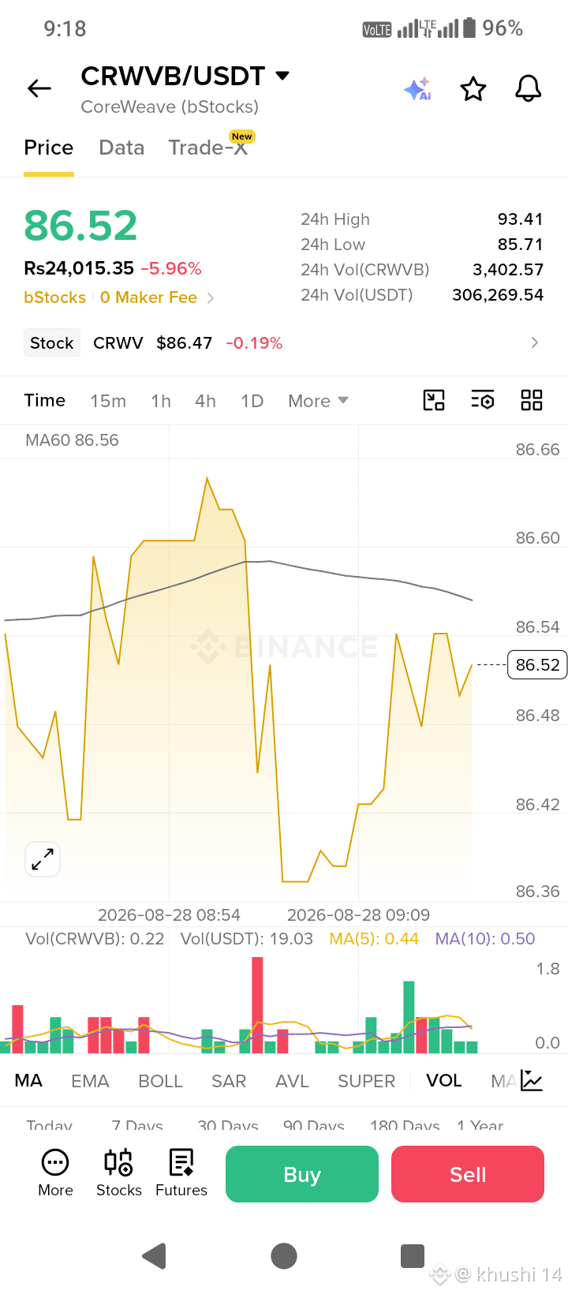Switch to the Data tab
The width and height of the screenshot is (568, 1294).
click(121, 148)
